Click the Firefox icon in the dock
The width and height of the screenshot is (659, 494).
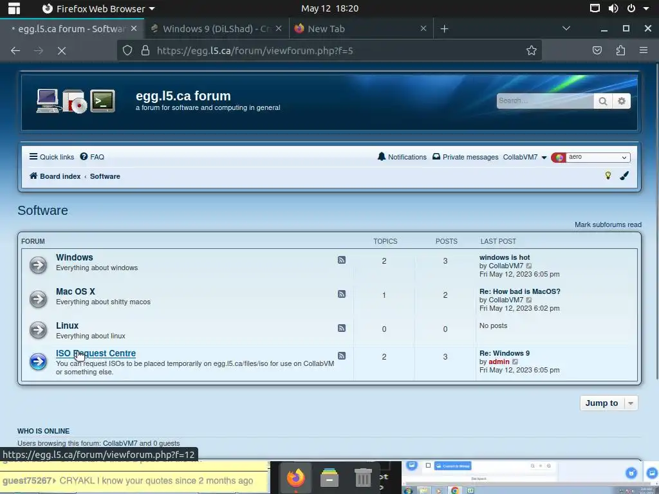click(x=296, y=478)
